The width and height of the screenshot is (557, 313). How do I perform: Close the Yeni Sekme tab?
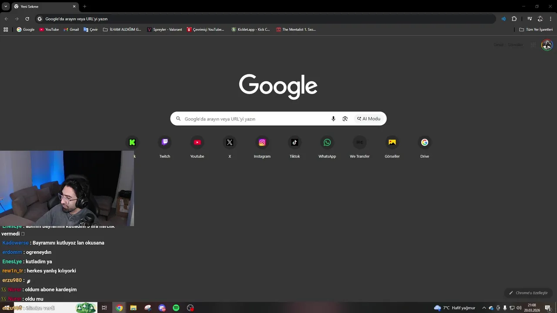[x=74, y=7]
